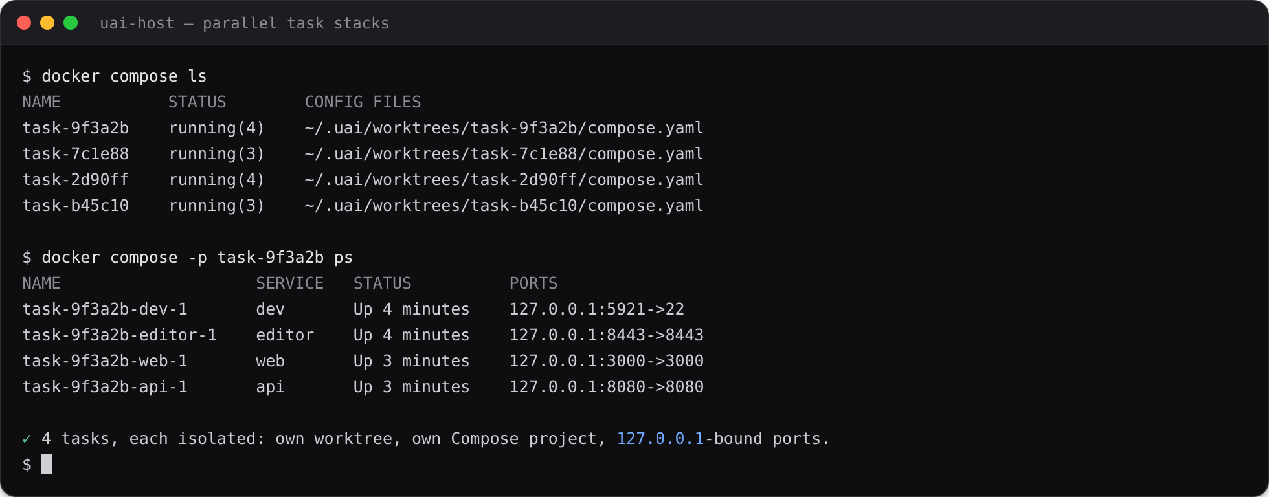Click the PORTS column header
The height and width of the screenshot is (497, 1269).
click(533, 283)
